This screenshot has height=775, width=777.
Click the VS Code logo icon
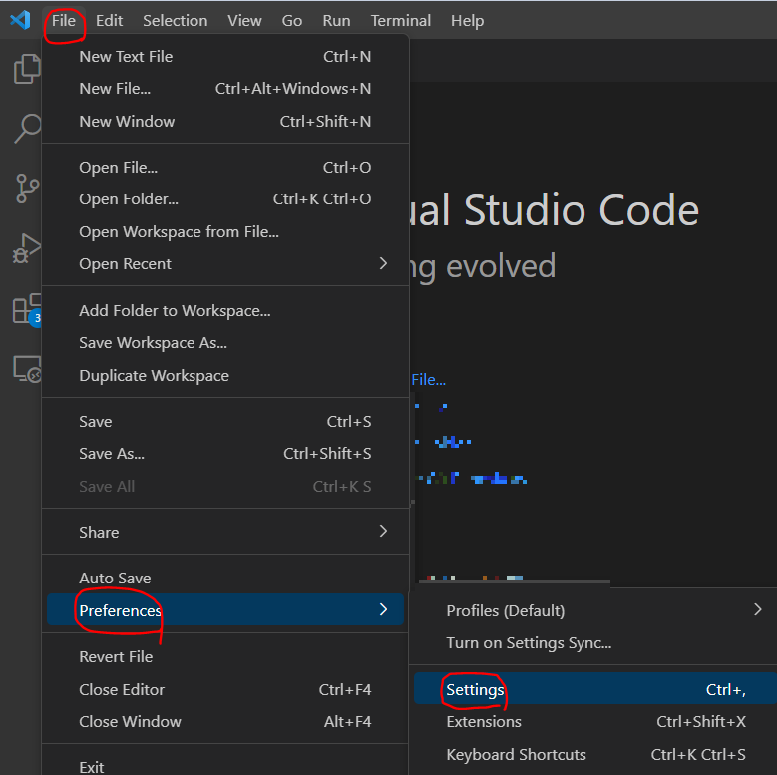pos(20,20)
